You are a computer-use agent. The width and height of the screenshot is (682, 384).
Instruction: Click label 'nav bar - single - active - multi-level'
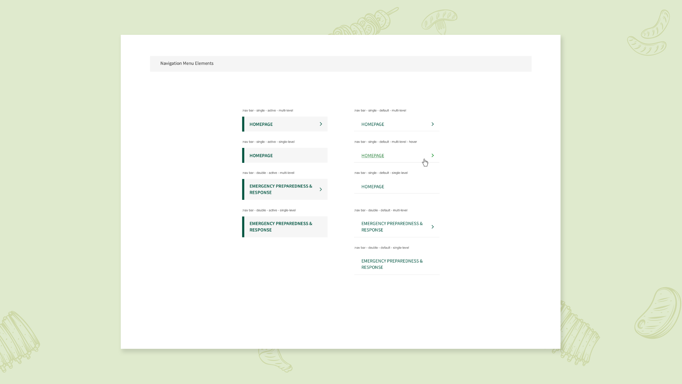point(268,111)
